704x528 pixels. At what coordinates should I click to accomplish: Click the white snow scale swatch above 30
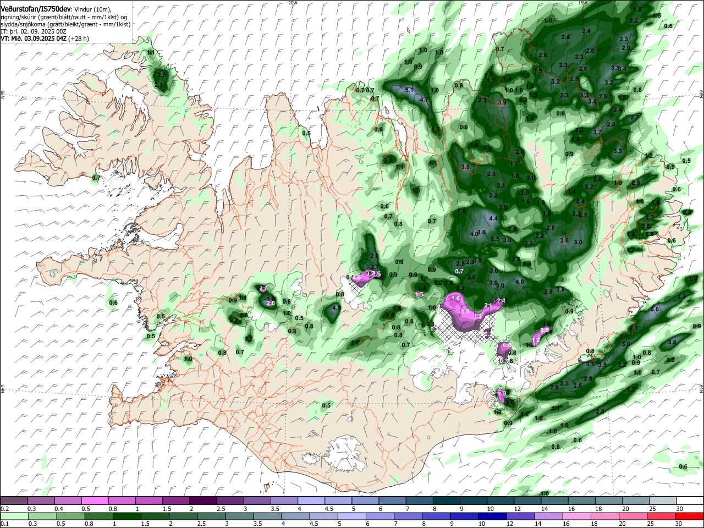(x=689, y=501)
